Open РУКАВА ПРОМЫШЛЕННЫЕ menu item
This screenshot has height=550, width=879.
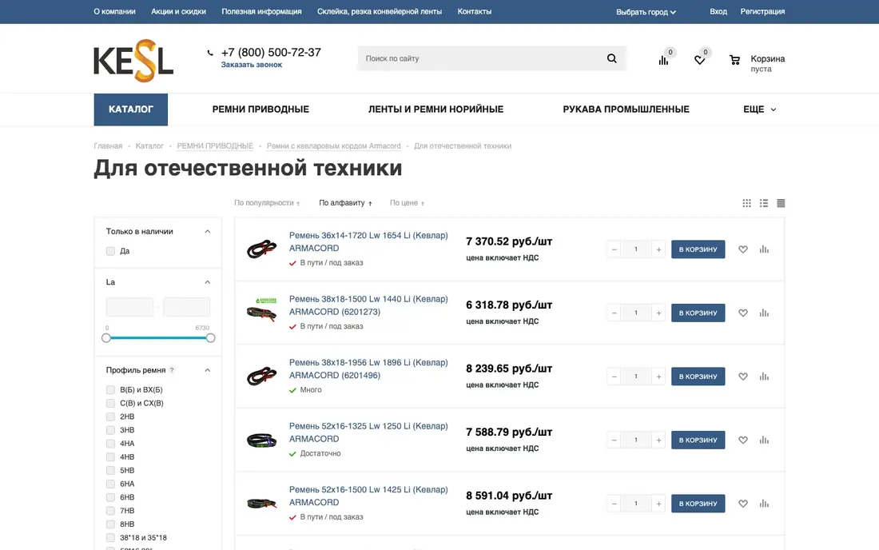(x=626, y=110)
